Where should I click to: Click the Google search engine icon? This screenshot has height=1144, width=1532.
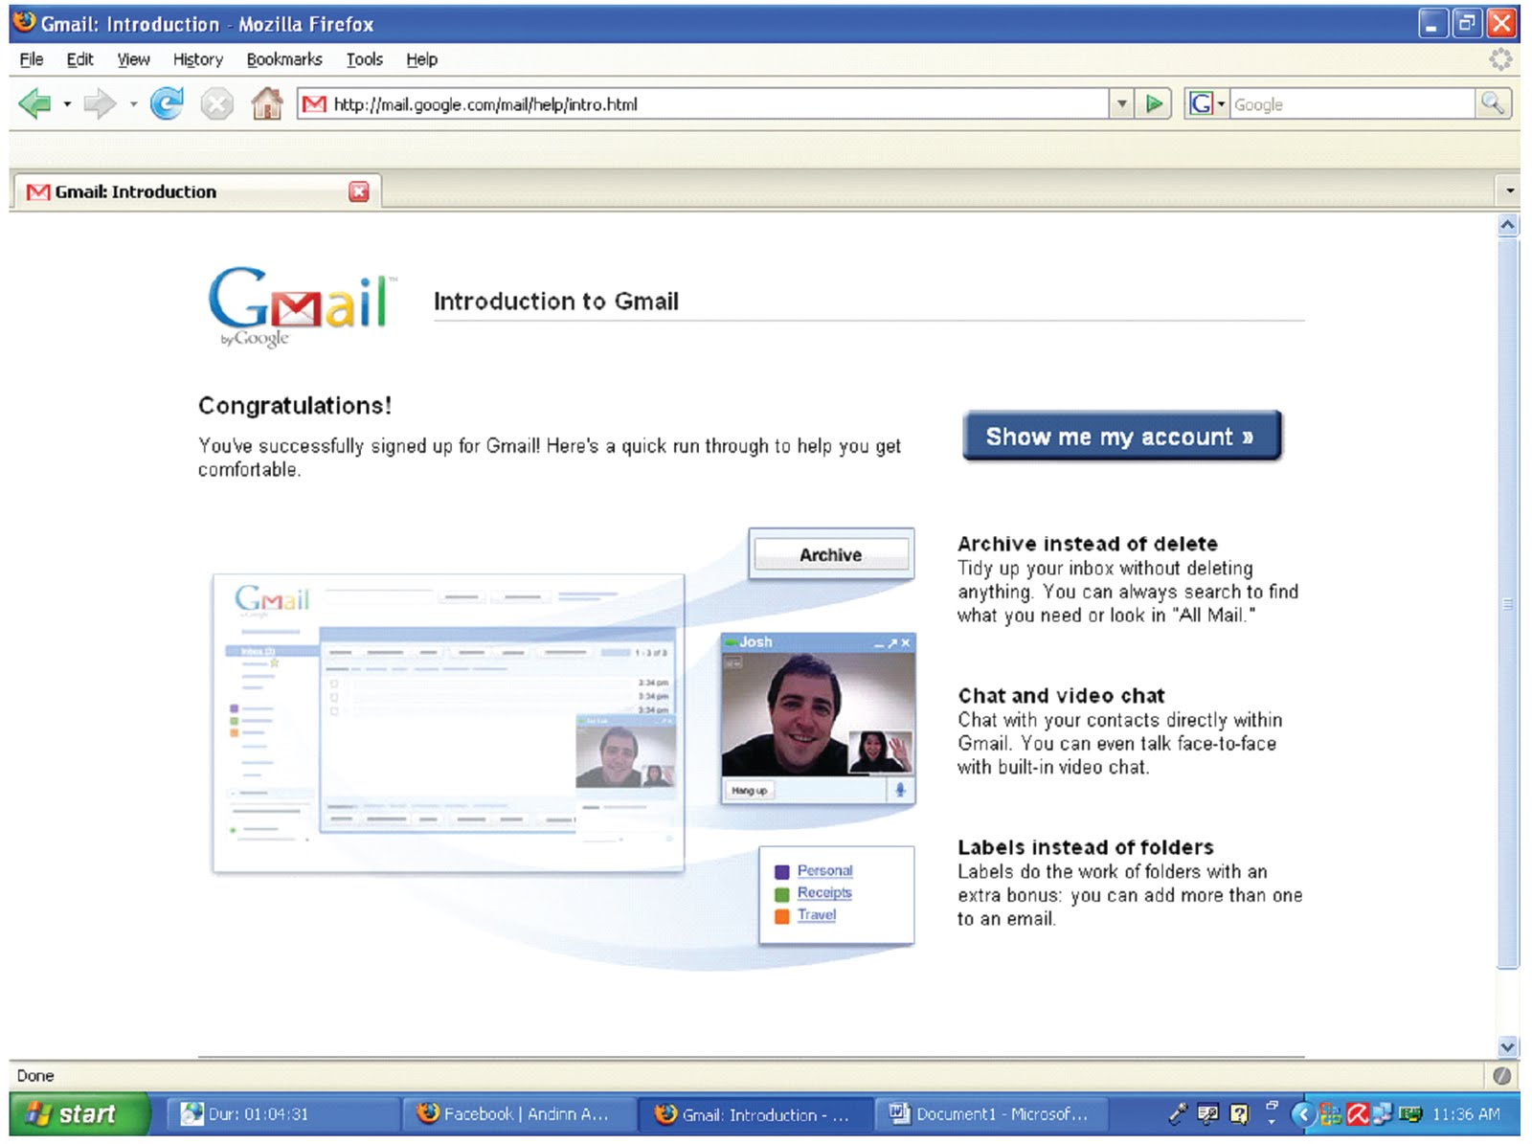(x=1201, y=103)
